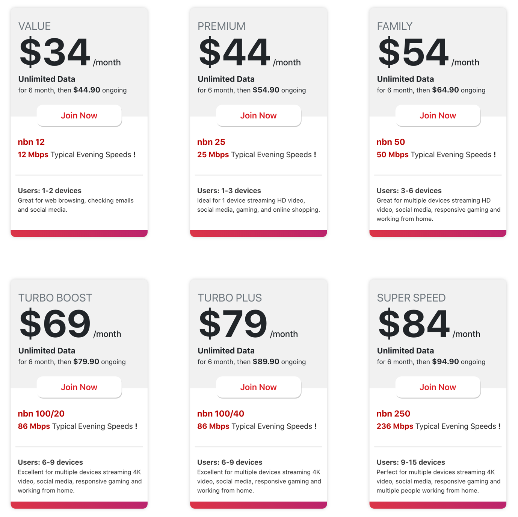Click the info icon beside Super Speed speeds
The image size is (518, 517).
tap(500, 426)
